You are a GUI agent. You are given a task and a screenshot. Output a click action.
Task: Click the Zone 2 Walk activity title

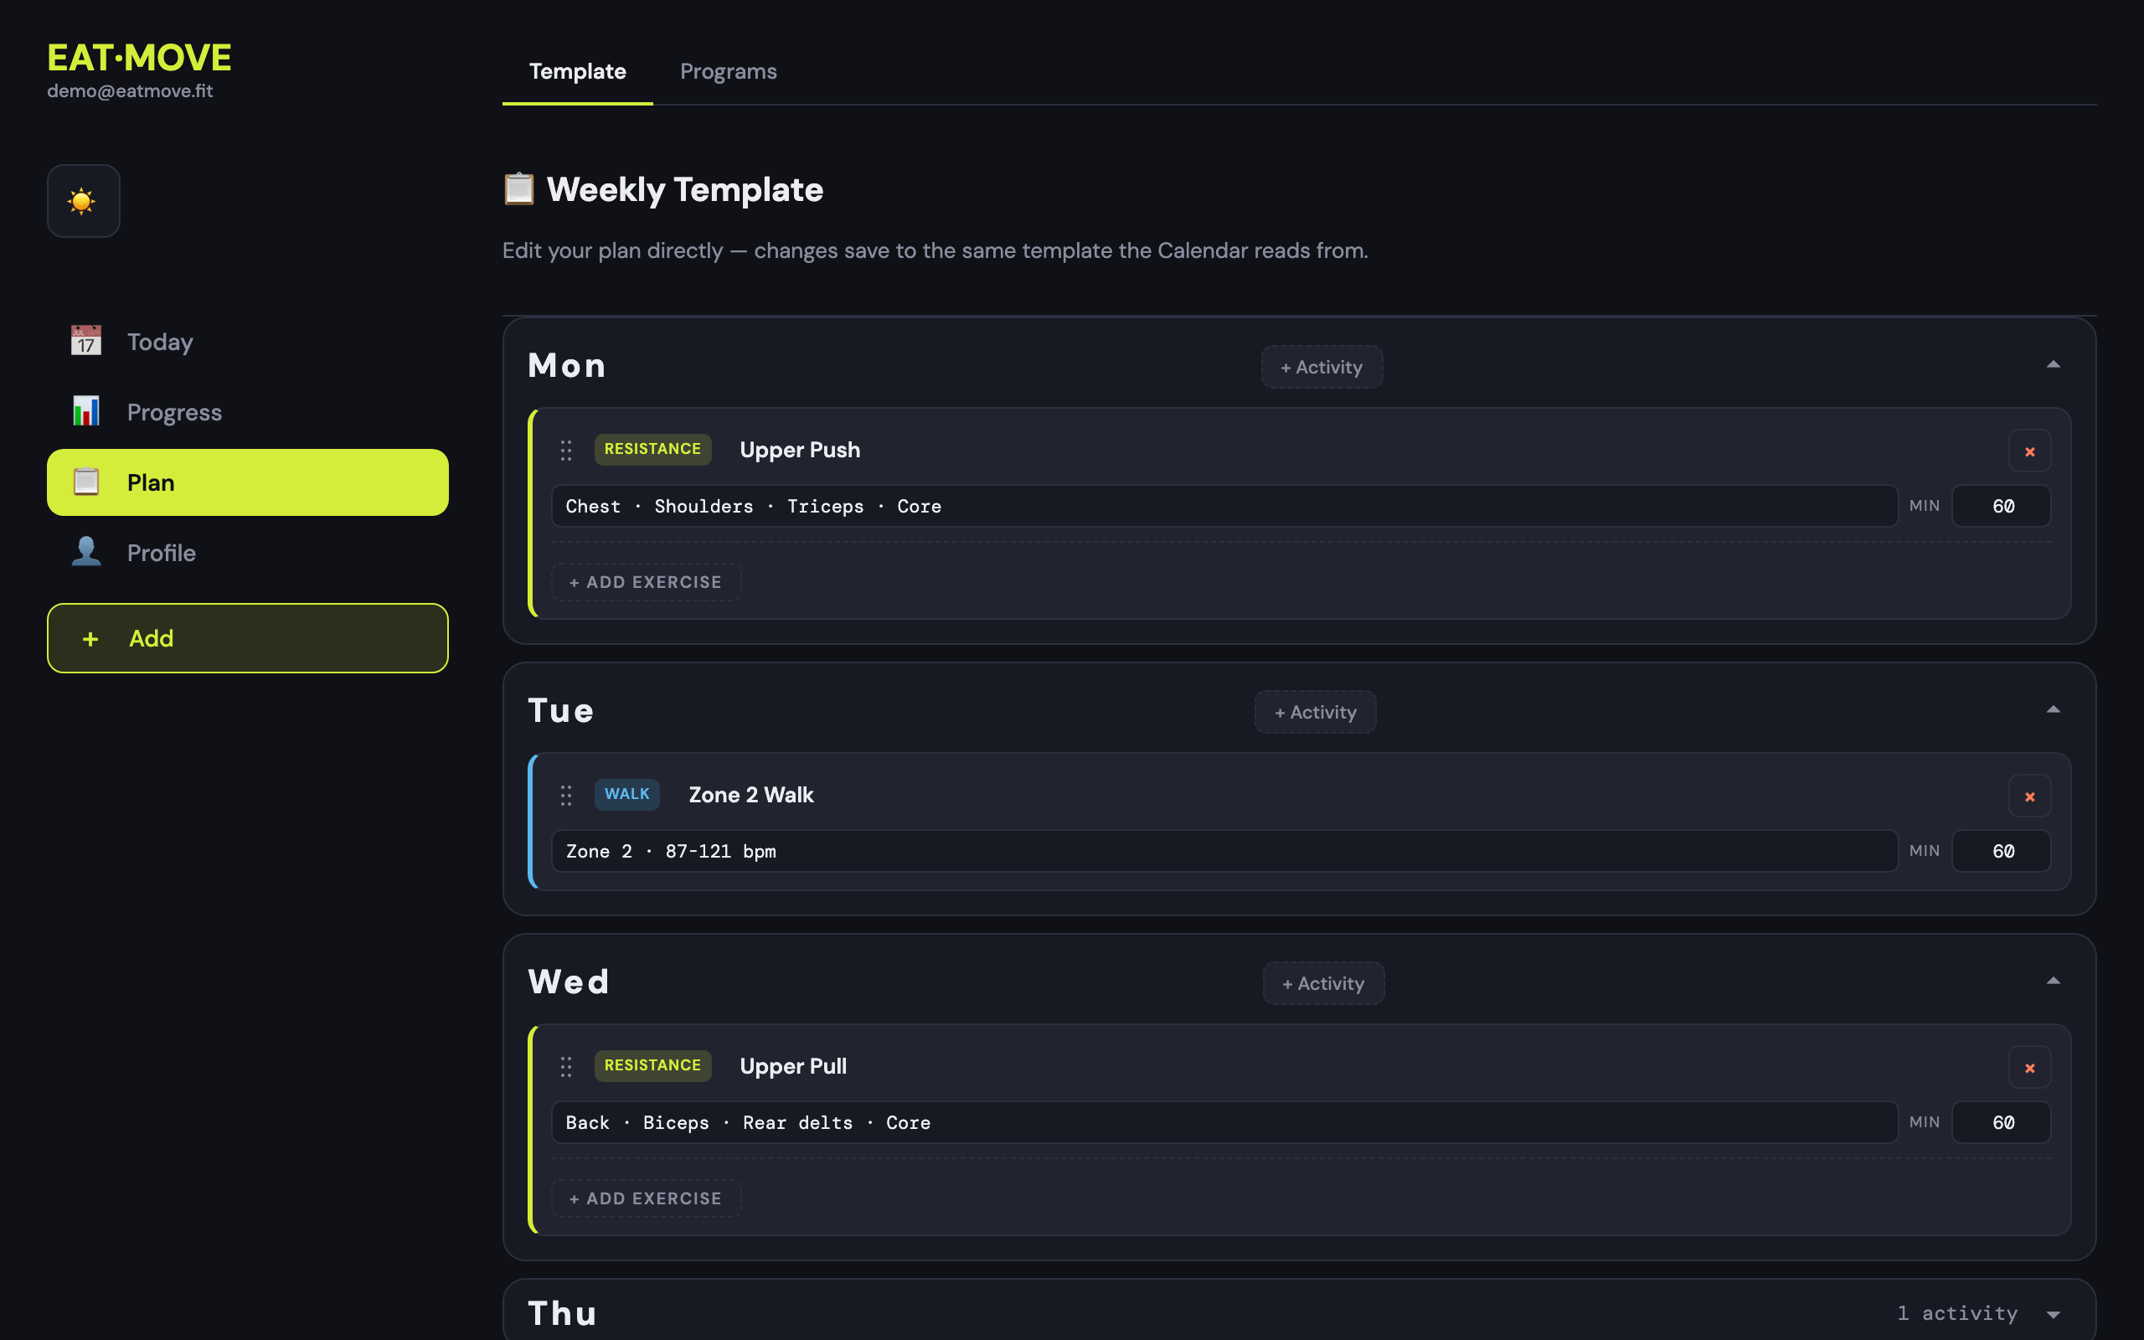(751, 794)
